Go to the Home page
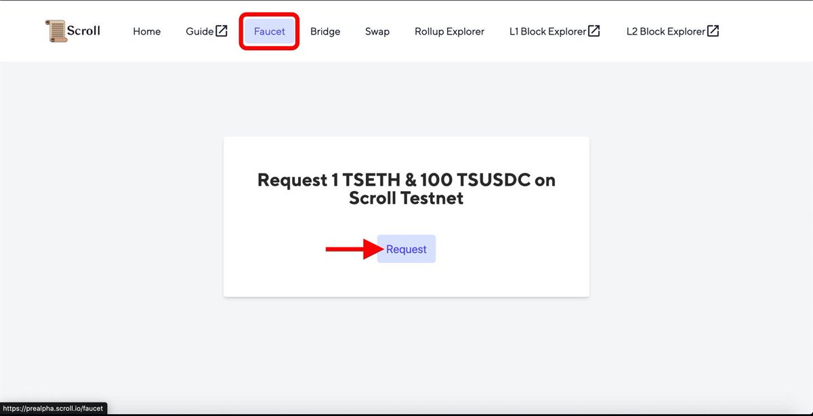The image size is (813, 416). (147, 31)
